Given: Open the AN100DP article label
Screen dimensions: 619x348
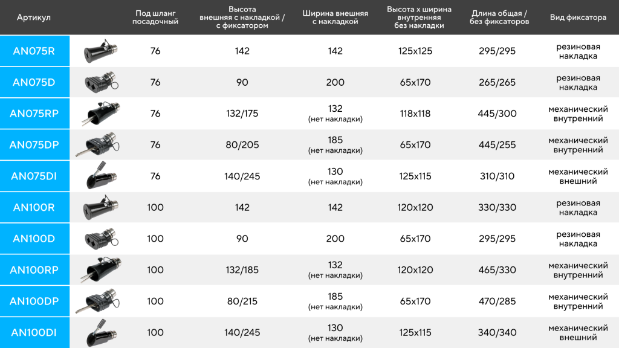Looking at the screenshot, I should (x=34, y=301).
